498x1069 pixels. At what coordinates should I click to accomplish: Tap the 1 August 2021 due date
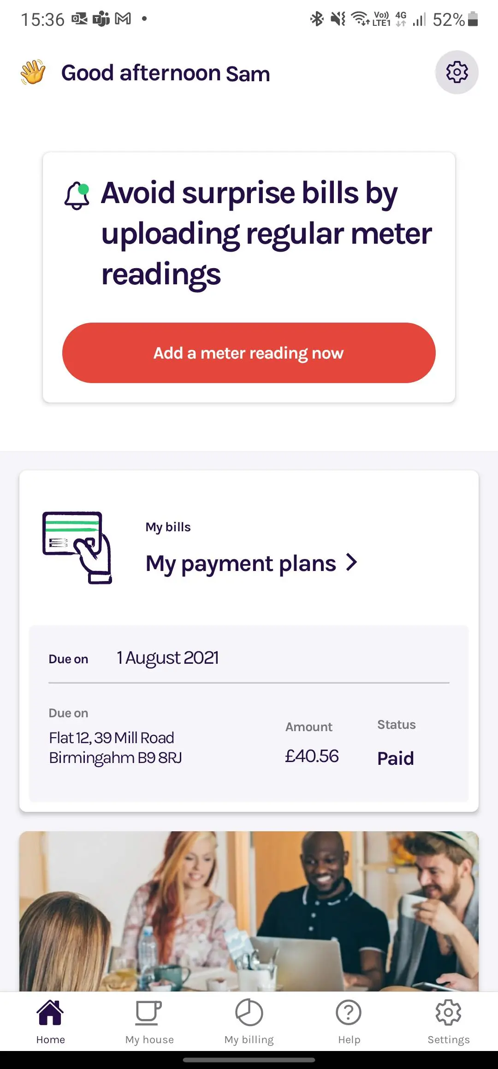[167, 658]
